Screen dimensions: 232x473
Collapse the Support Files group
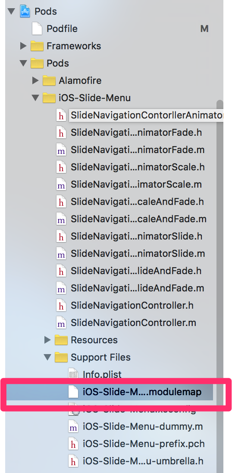pyautogui.click(x=47, y=358)
